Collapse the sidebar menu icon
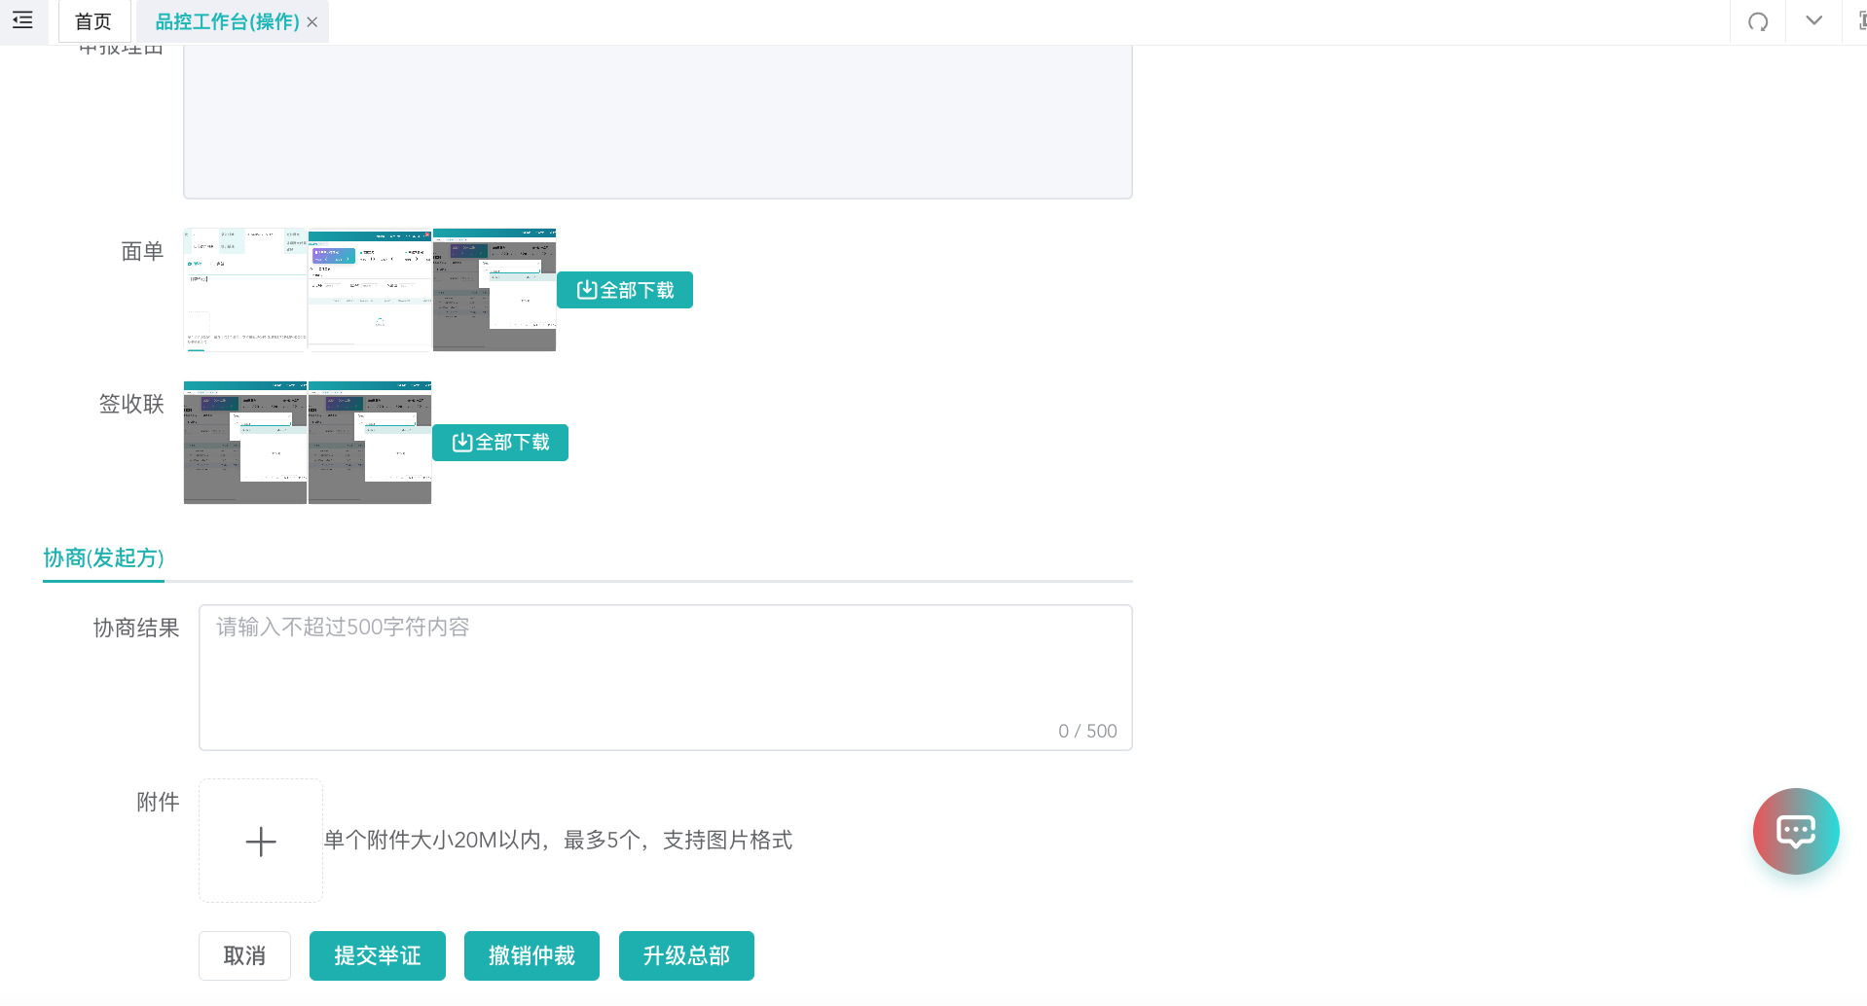Screen dimensions: 1867x1006 [x=22, y=20]
